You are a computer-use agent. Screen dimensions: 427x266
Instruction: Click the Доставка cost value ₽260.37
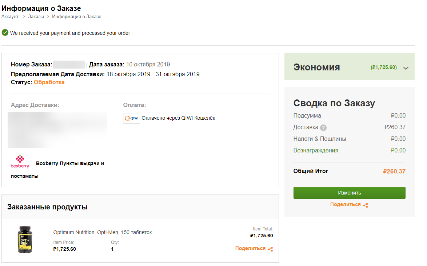(395, 127)
